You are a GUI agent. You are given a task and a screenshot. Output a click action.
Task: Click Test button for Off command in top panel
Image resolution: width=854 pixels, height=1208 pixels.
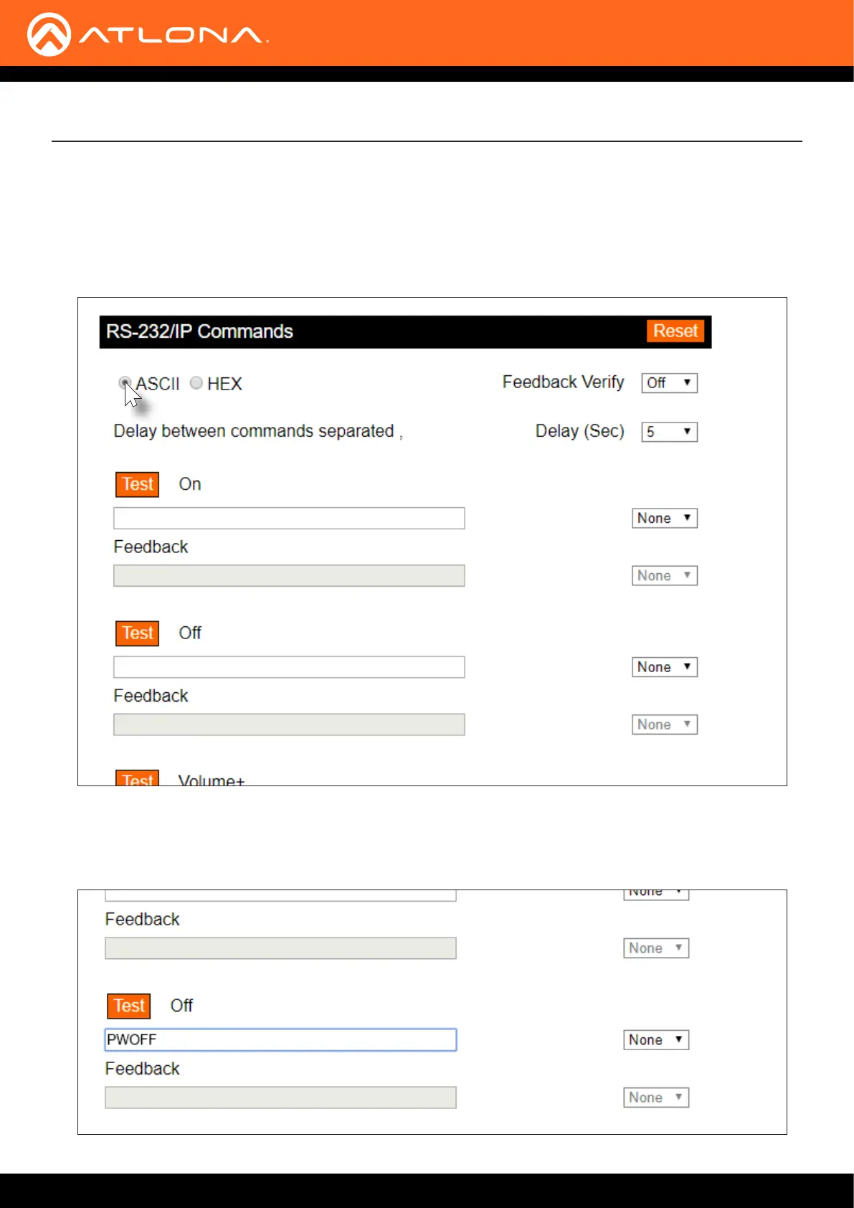pyautogui.click(x=137, y=633)
